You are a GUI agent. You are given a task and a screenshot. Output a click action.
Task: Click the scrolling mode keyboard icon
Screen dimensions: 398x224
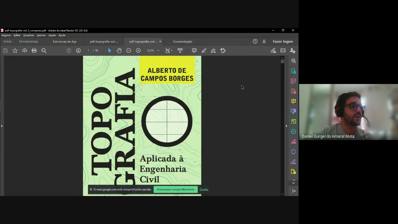click(x=180, y=50)
